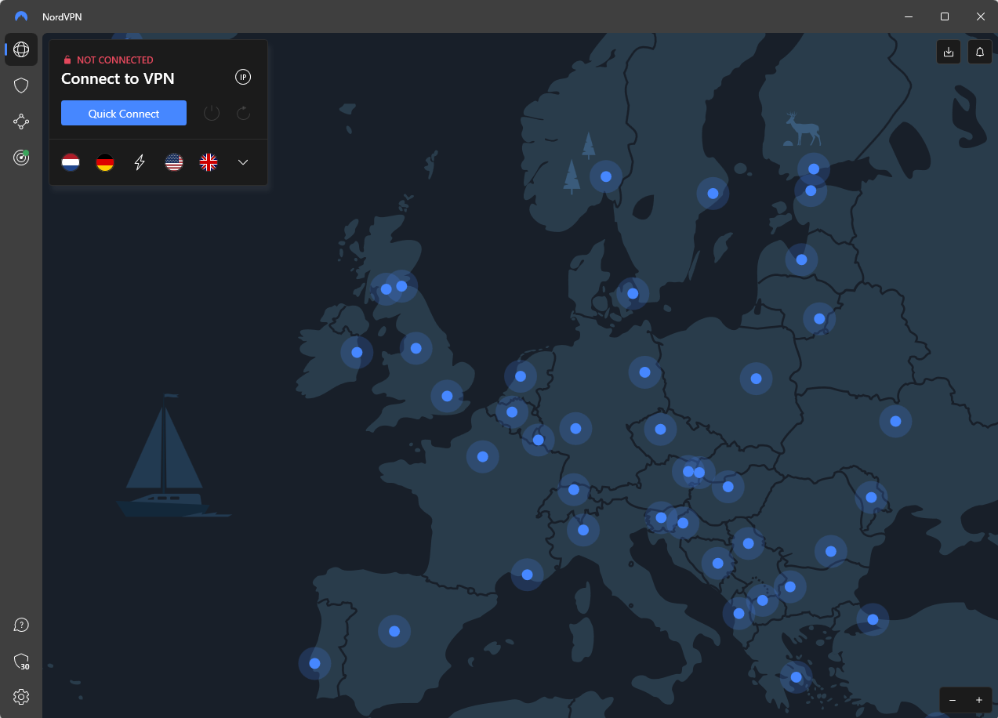Open the Meshnet panel
Screen dimensions: 998x718
point(20,121)
